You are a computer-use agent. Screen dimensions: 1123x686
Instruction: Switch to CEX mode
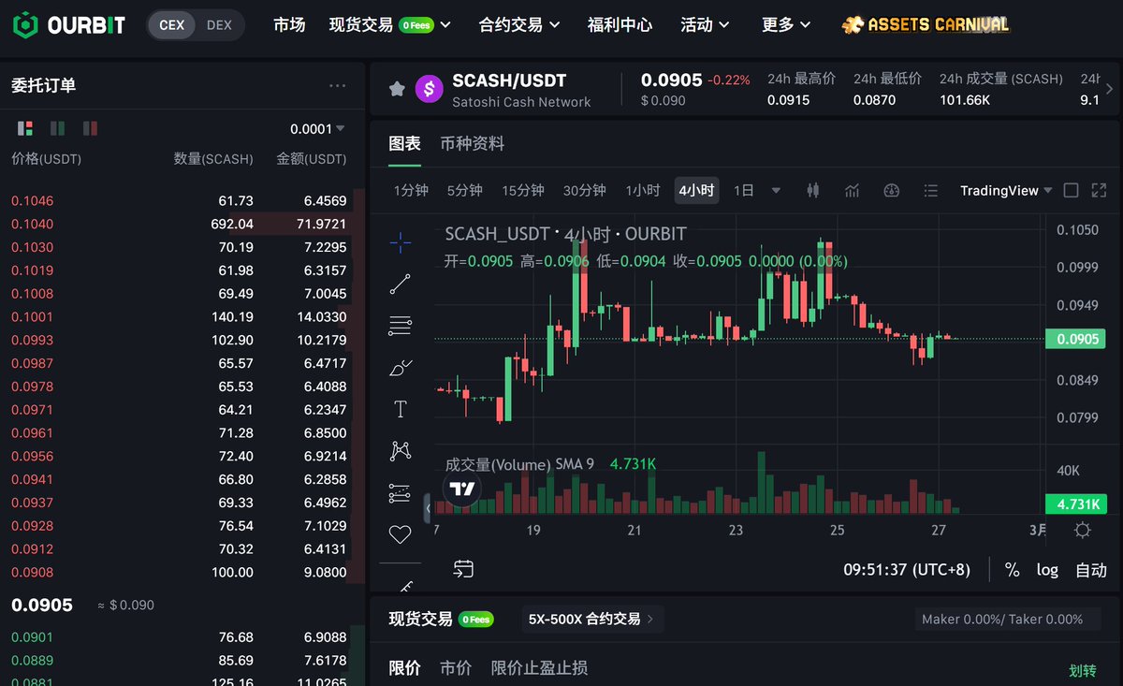coord(172,25)
